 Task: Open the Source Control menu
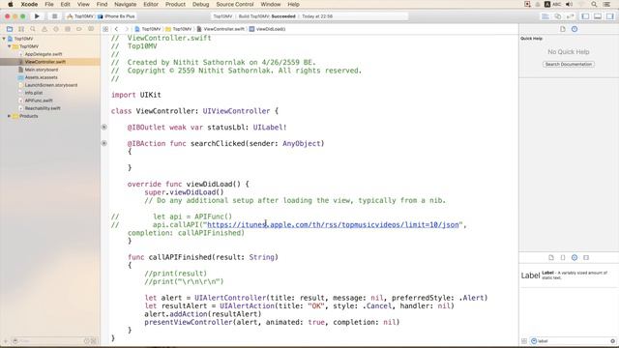(235, 4)
